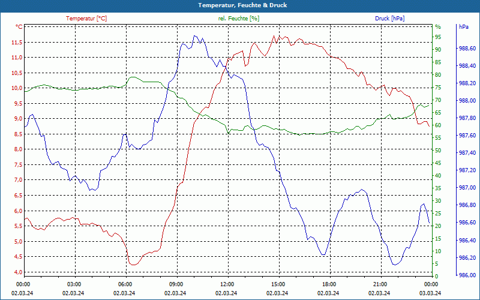Choose the blue '987,40' pressure axis value
The width and height of the screenshot is (480, 300).
click(x=467, y=153)
